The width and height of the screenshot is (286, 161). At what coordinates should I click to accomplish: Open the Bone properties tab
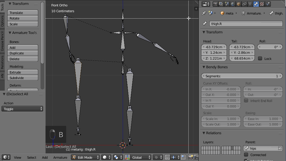tap(256, 4)
